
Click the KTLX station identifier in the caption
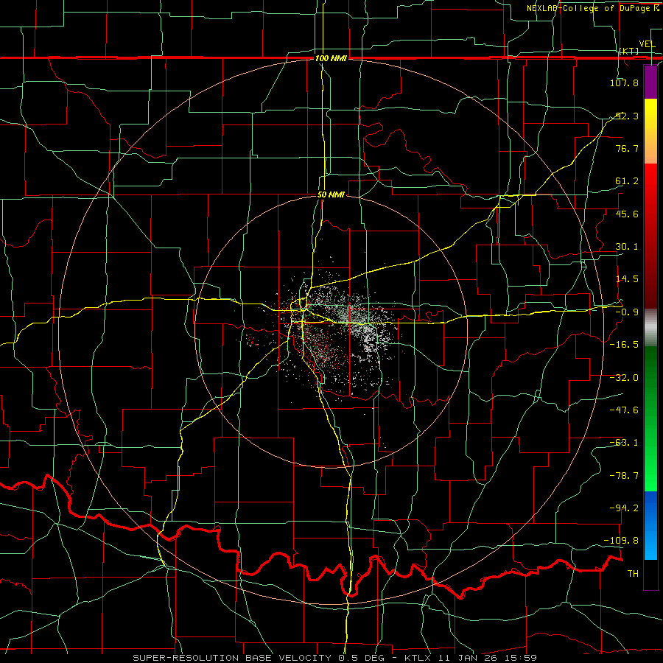coord(416,658)
